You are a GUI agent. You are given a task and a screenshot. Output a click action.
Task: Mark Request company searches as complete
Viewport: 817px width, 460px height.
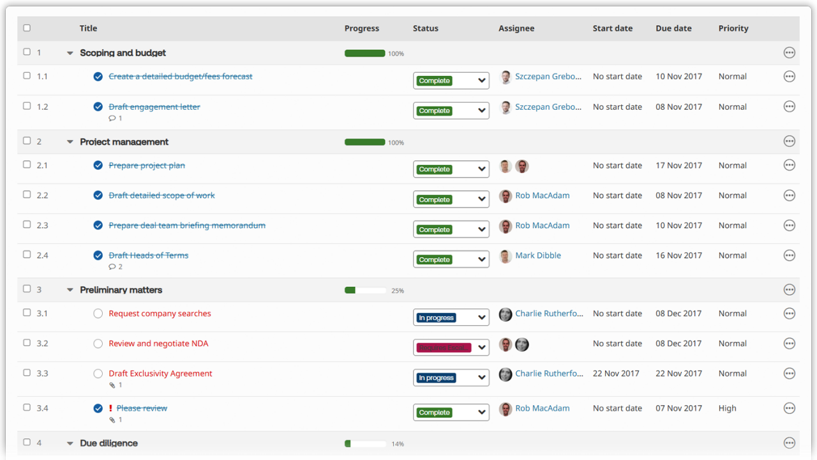[x=98, y=314]
